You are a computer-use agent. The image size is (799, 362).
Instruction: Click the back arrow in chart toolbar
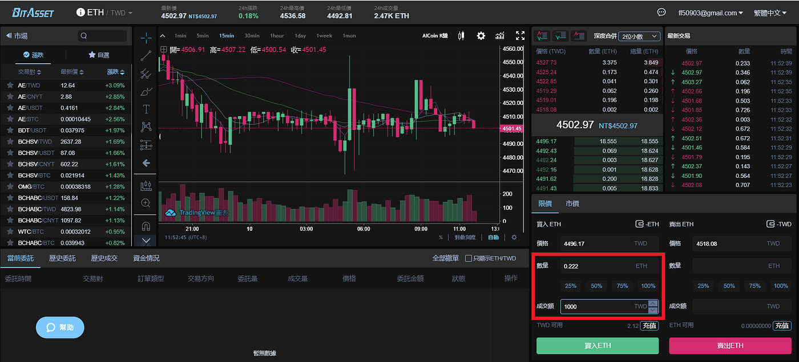click(146, 163)
